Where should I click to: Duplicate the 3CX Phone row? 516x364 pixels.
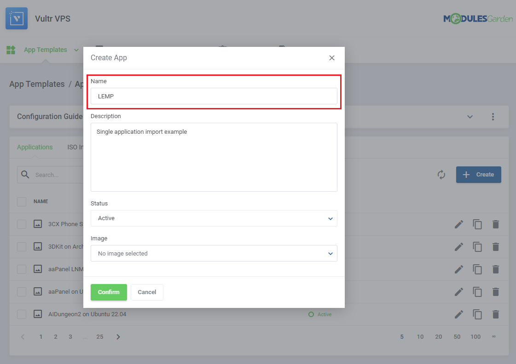[477, 224]
